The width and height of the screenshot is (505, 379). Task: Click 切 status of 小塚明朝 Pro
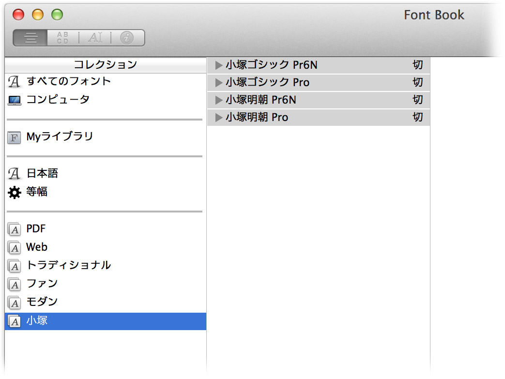[x=418, y=117]
